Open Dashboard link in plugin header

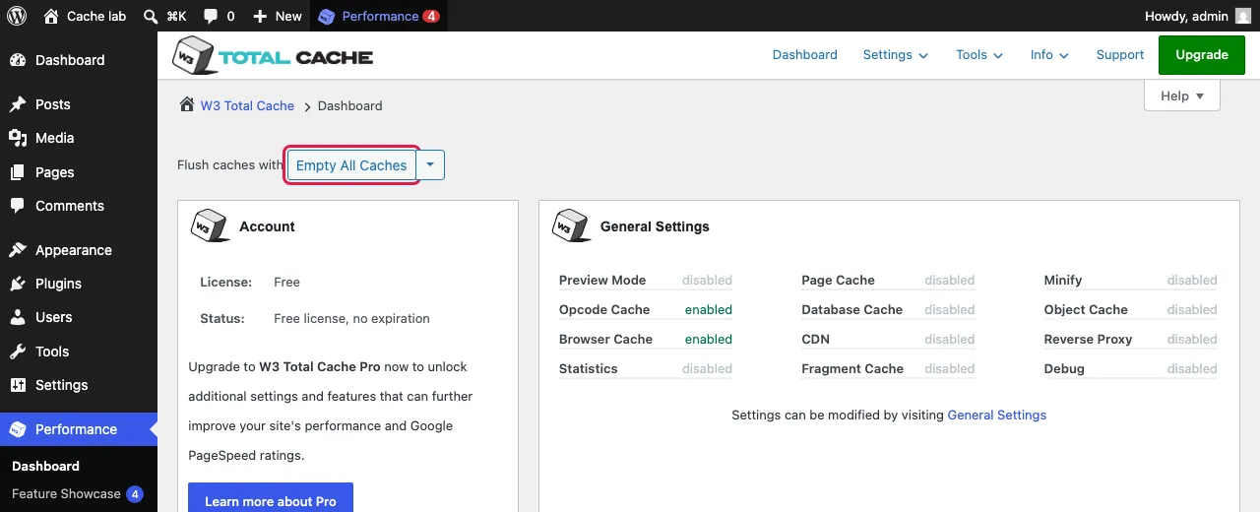coord(805,55)
